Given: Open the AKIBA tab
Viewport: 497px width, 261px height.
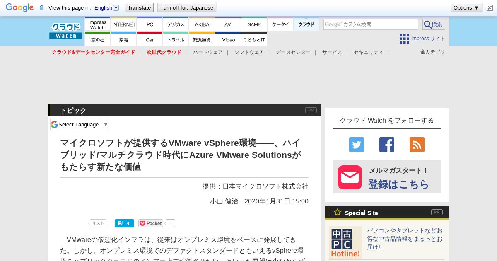Looking at the screenshot, I should coord(202,24).
